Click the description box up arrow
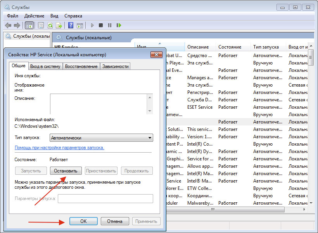Screen dimensions: 318x233 tap(150, 97)
